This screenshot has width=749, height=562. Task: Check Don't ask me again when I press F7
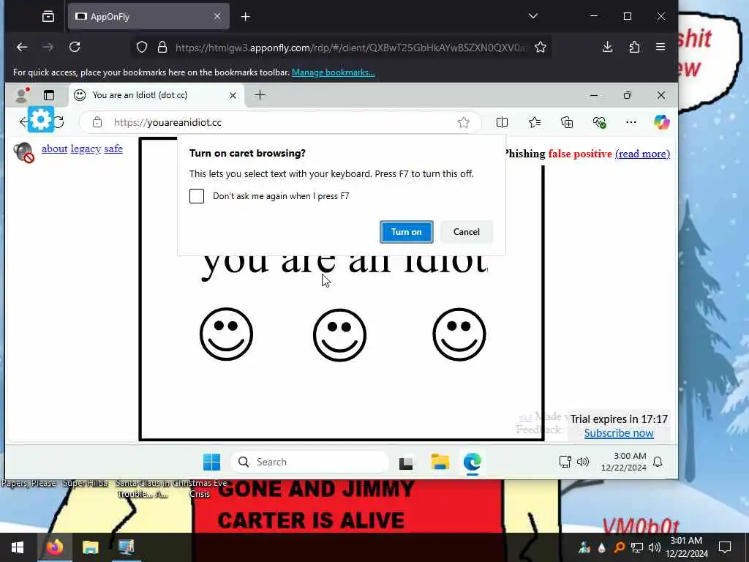(196, 196)
